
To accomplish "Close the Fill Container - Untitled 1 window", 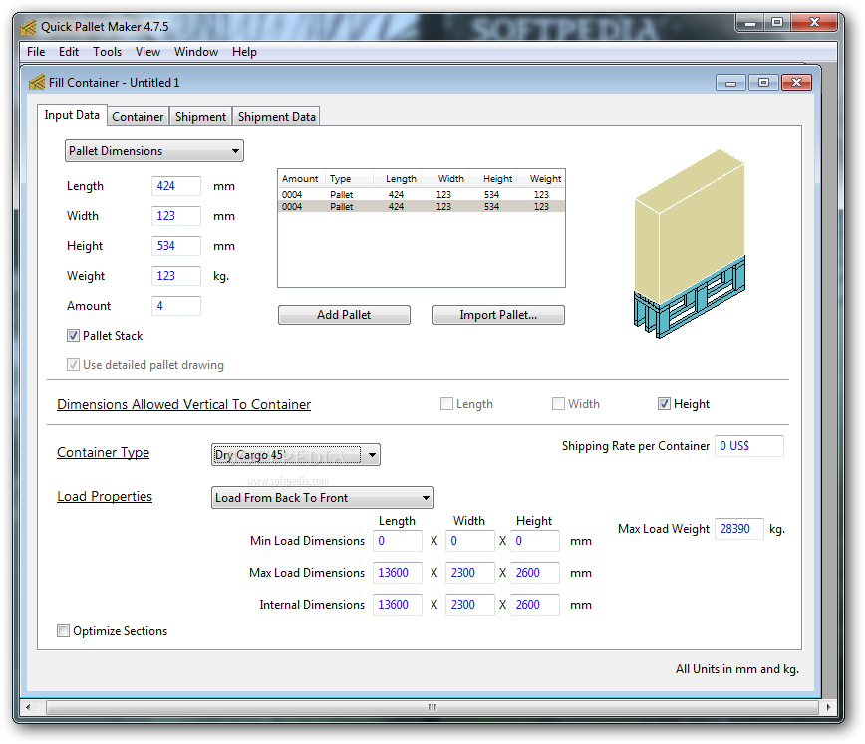I will click(x=796, y=83).
